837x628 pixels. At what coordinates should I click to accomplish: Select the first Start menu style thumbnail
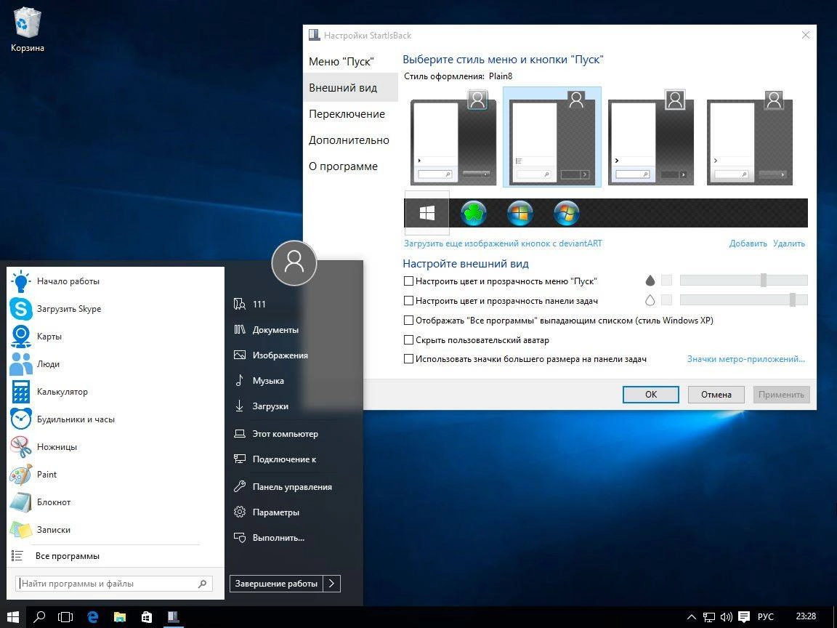453,137
